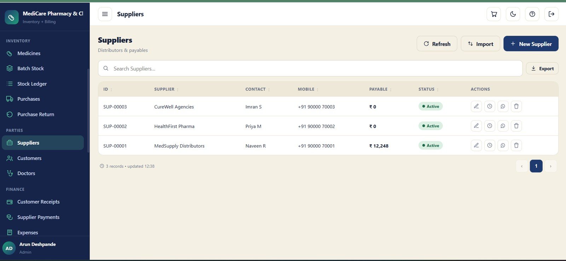Go to Doctors page
The height and width of the screenshot is (261, 566).
[x=43, y=174]
